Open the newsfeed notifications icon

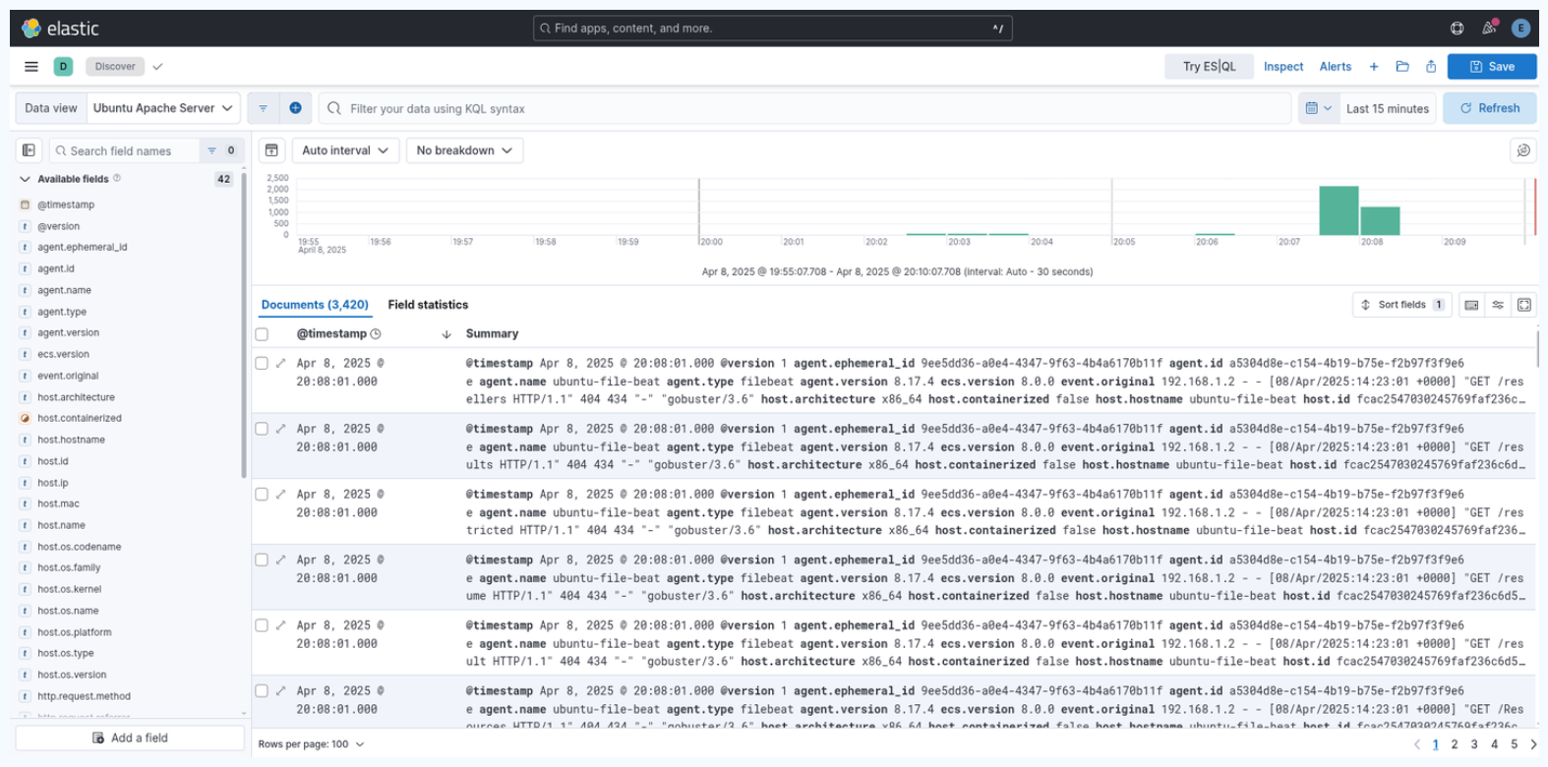coord(1489,29)
